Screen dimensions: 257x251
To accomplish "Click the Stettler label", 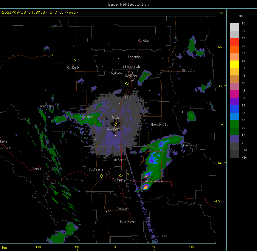I will [x=189, y=71].
